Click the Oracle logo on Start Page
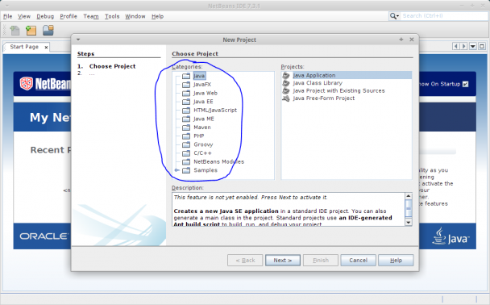490x305 pixels. (x=44, y=236)
